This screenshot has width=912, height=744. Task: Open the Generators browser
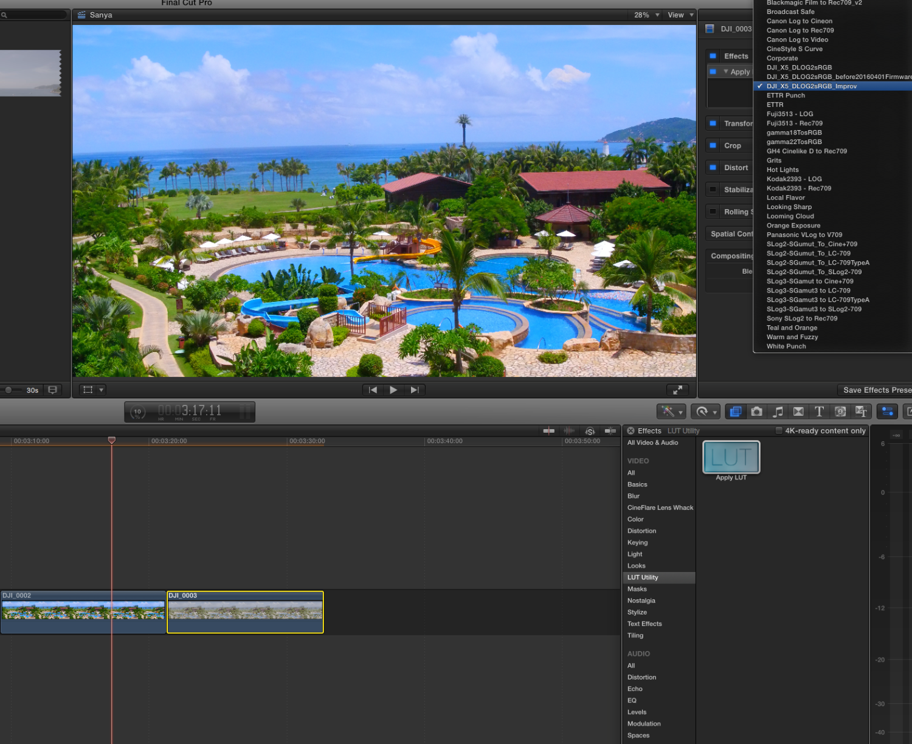pyautogui.click(x=840, y=412)
